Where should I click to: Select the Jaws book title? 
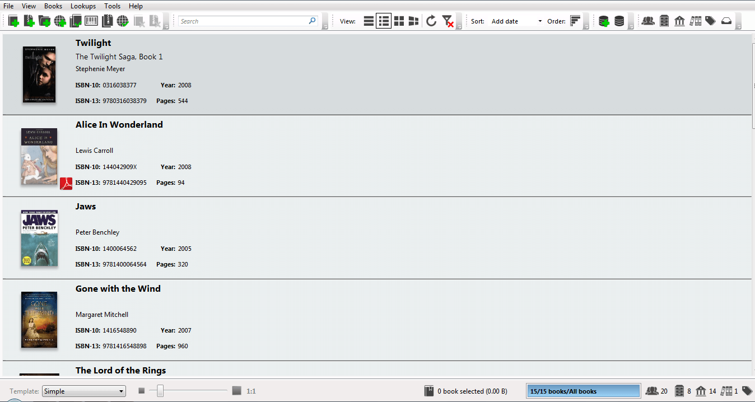(86, 207)
